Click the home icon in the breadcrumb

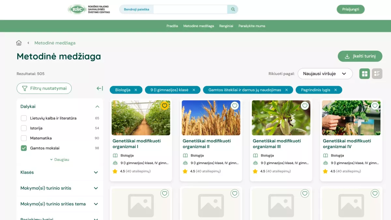click(19, 42)
